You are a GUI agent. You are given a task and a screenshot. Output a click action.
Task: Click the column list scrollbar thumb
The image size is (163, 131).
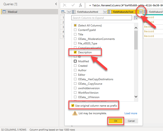click(136, 40)
